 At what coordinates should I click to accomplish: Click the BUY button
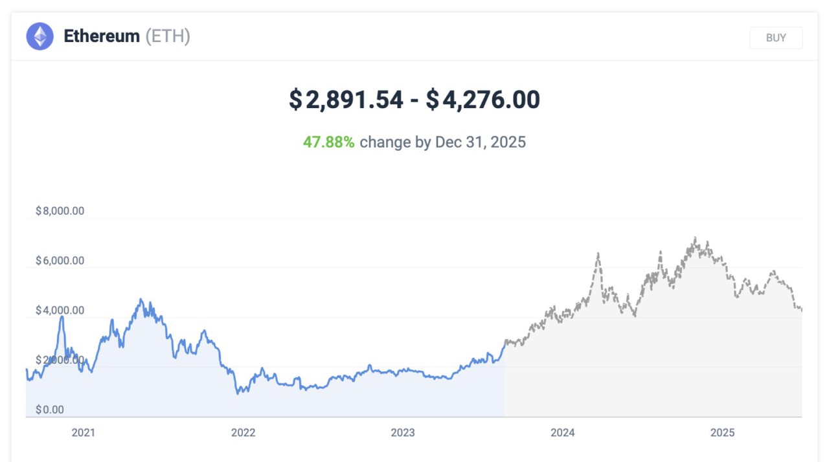775,37
